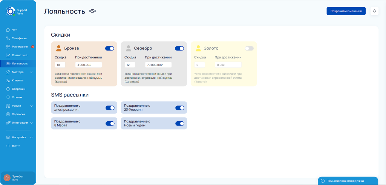Disable the Бронза discount toggle
The image size is (386, 185).
tap(109, 48)
